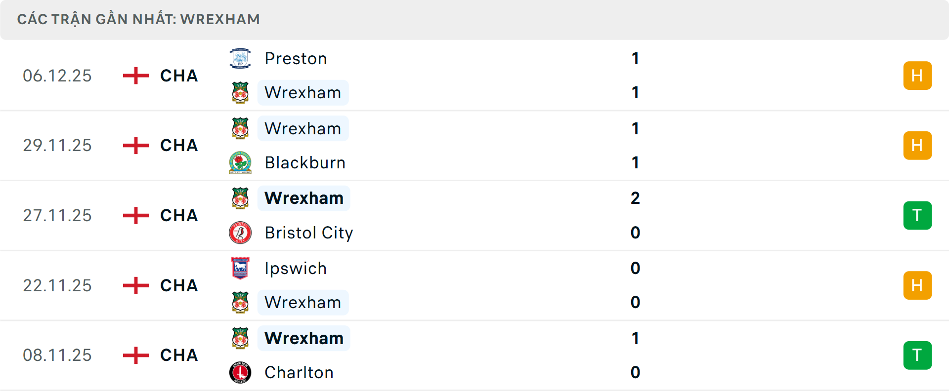Open the Wrexham team page from the Charlton match

(x=303, y=338)
